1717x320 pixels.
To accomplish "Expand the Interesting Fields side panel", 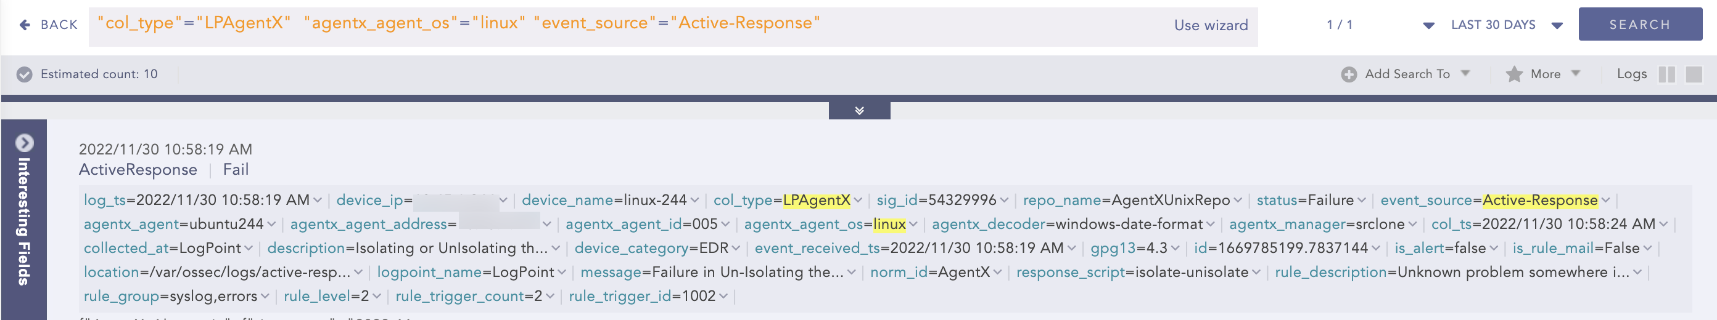I will (x=24, y=143).
